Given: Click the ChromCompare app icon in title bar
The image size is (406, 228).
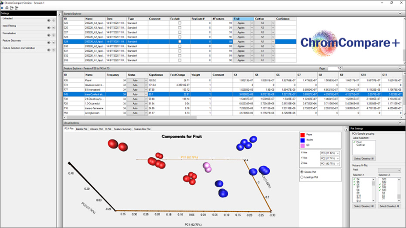Looking at the screenshot, I should click(2, 3).
